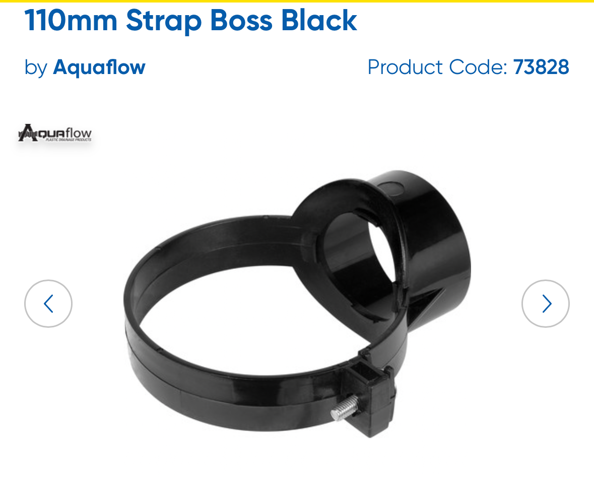594x495 pixels.
Task: Select the product code 73828
Action: coord(541,67)
